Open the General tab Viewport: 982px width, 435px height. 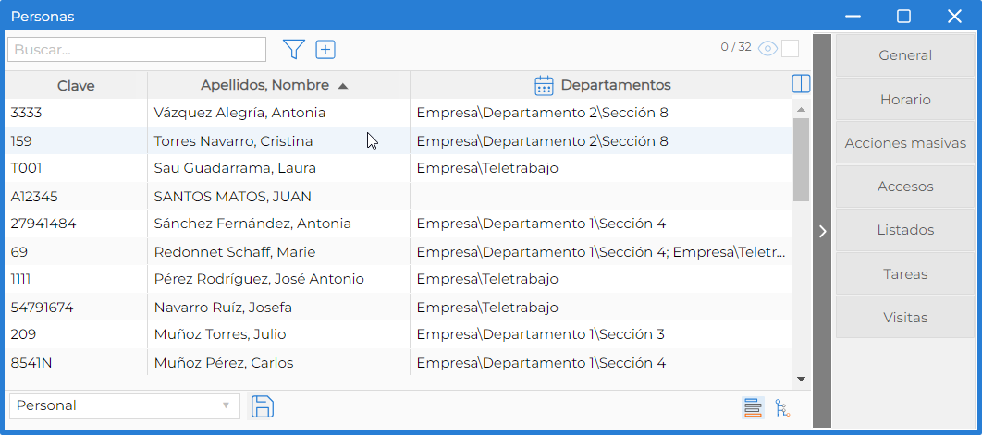[x=905, y=55]
